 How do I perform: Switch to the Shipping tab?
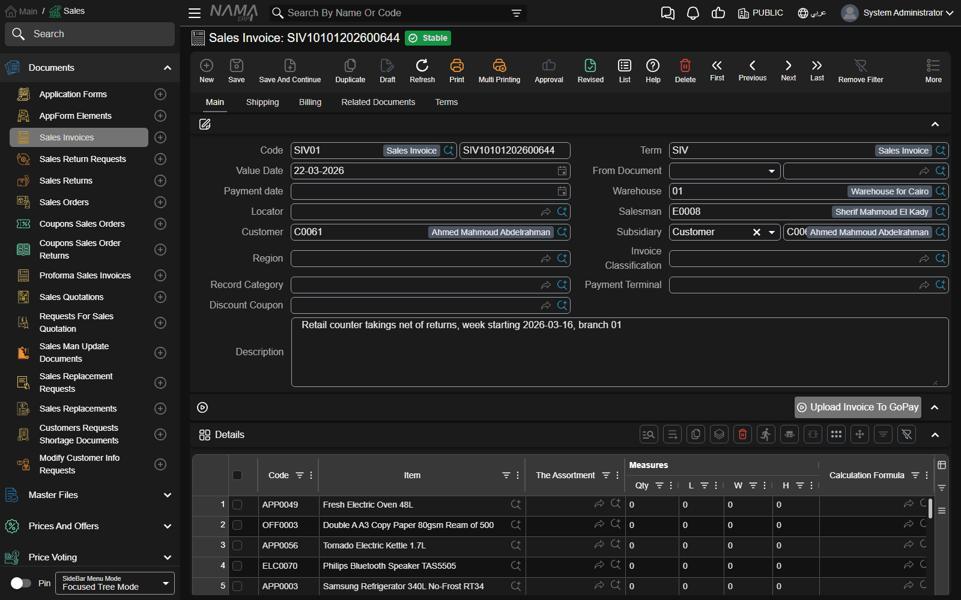pyautogui.click(x=262, y=102)
